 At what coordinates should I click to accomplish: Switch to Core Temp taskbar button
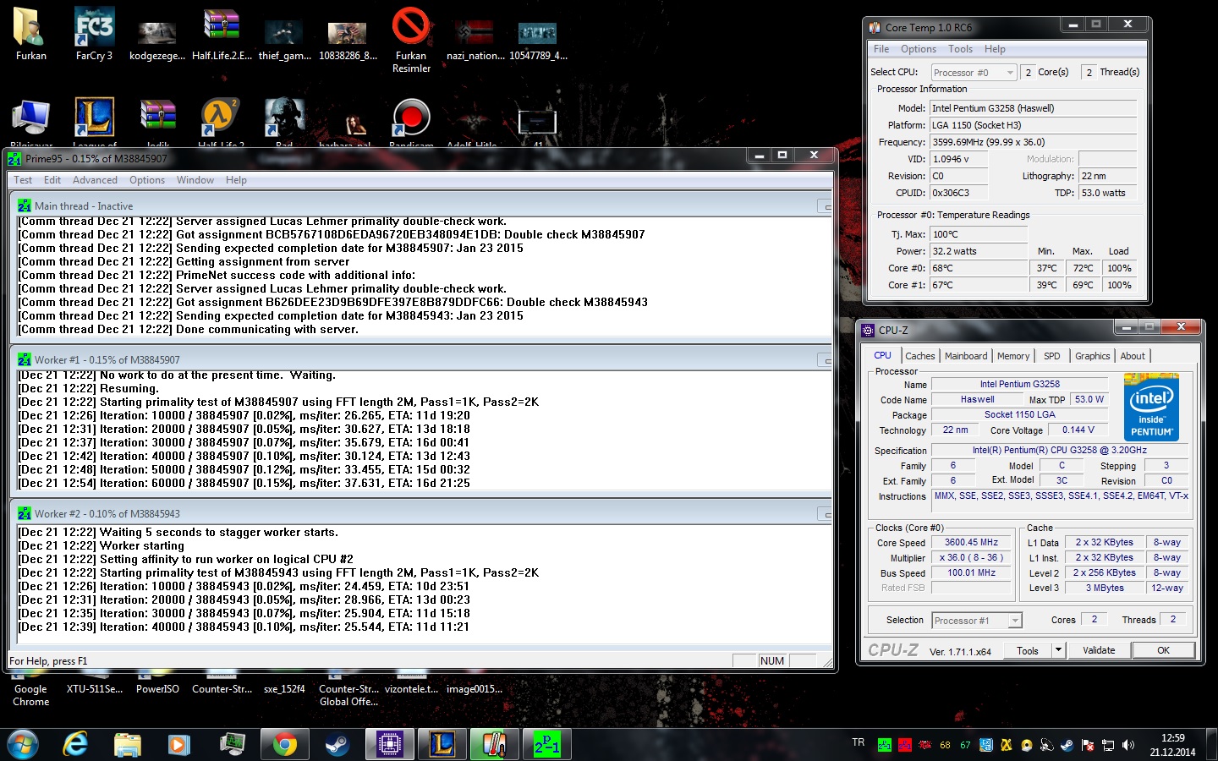point(495,744)
